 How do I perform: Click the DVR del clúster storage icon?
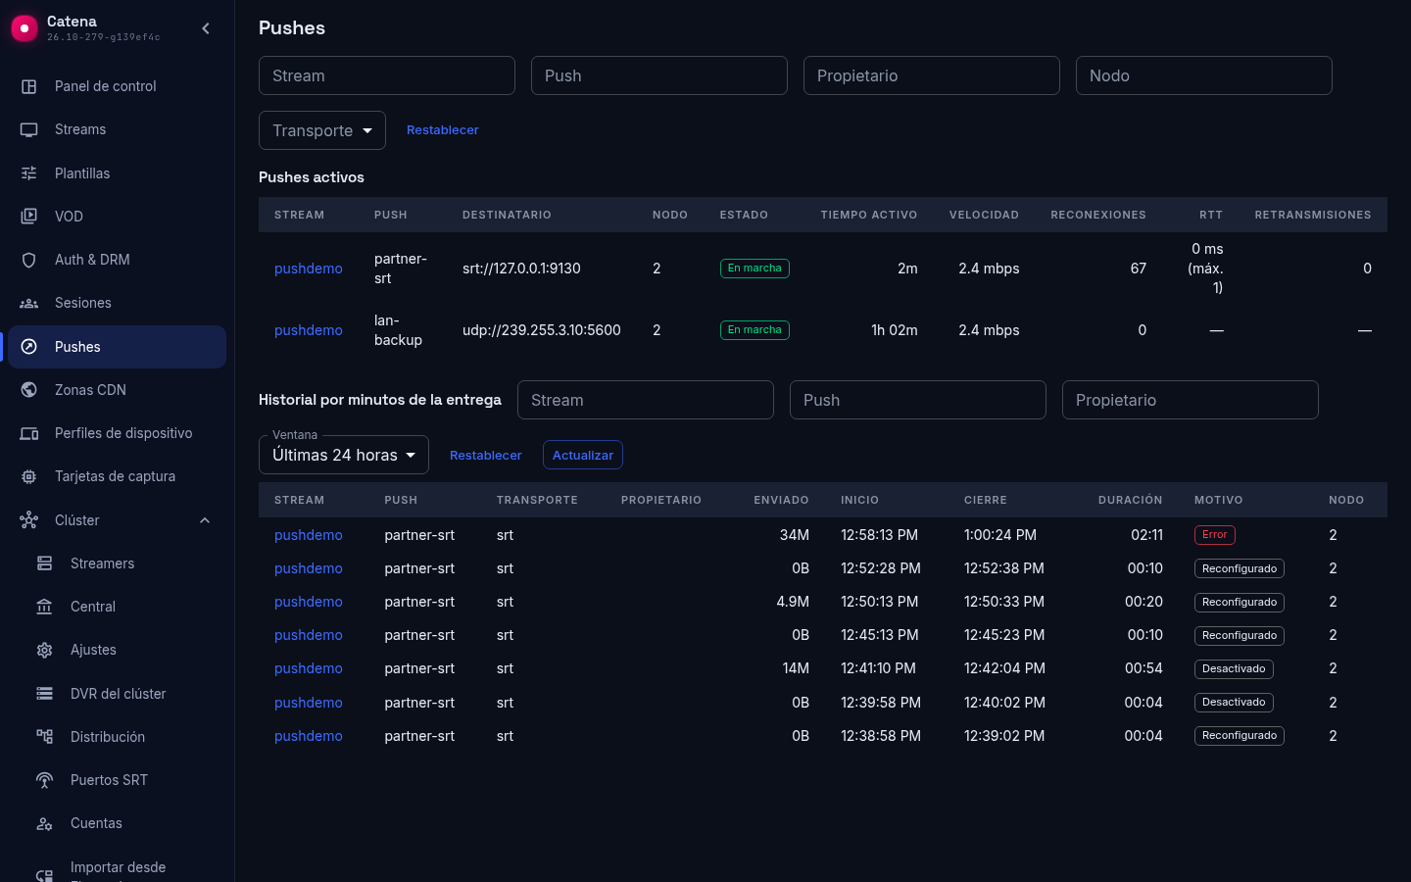(x=45, y=694)
